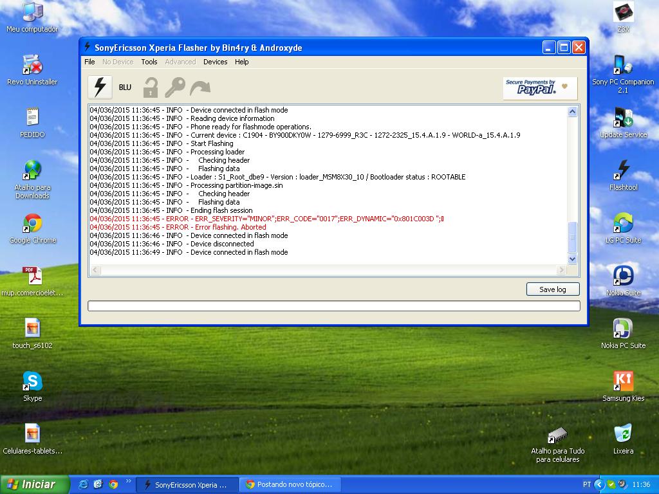Click the 'Current device : C1904' log line
Image resolution: width=659 pixels, height=494 pixels.
tap(304, 135)
